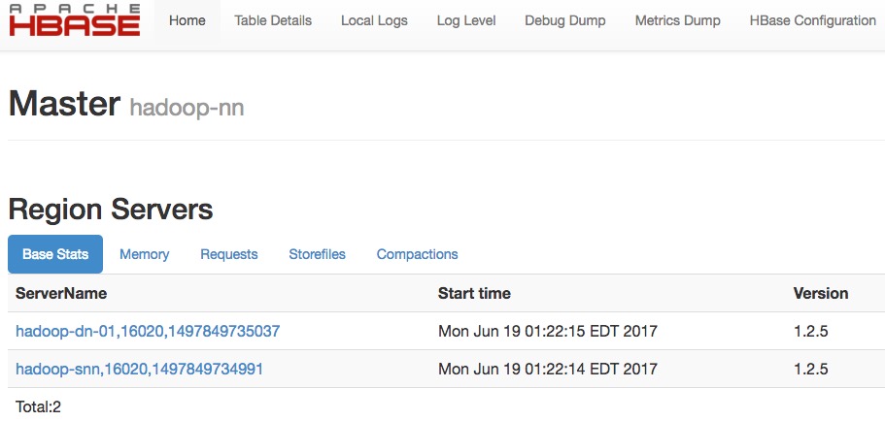Screen dimensions: 885x421
Task: Open Local Logs in navbar
Action: click(374, 20)
